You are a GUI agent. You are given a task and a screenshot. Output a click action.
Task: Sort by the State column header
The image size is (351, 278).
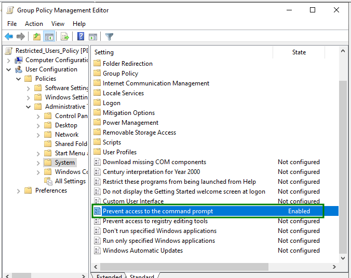[299, 52]
